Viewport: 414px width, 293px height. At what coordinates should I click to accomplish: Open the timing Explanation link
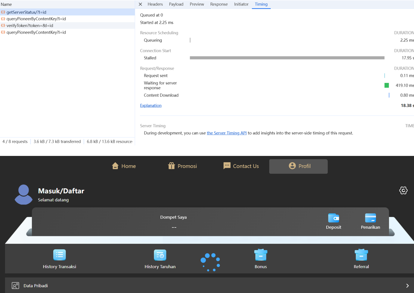point(150,105)
